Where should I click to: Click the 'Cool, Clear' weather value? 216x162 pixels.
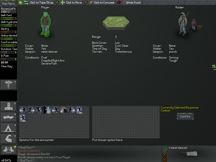click(x=122, y=46)
